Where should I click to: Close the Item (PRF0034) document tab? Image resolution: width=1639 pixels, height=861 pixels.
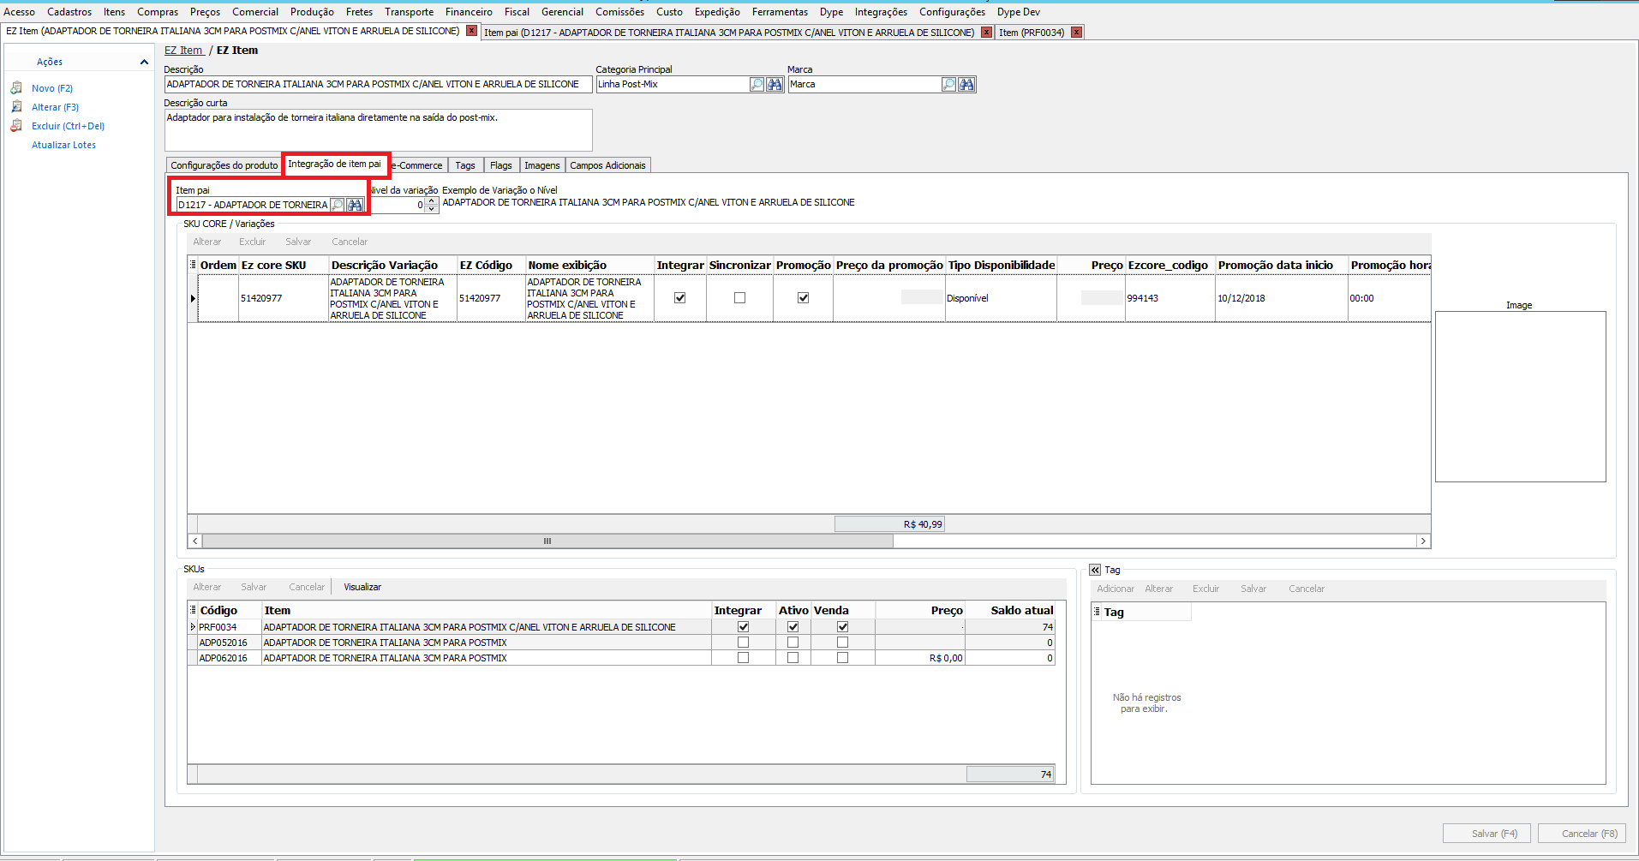pos(1077,33)
